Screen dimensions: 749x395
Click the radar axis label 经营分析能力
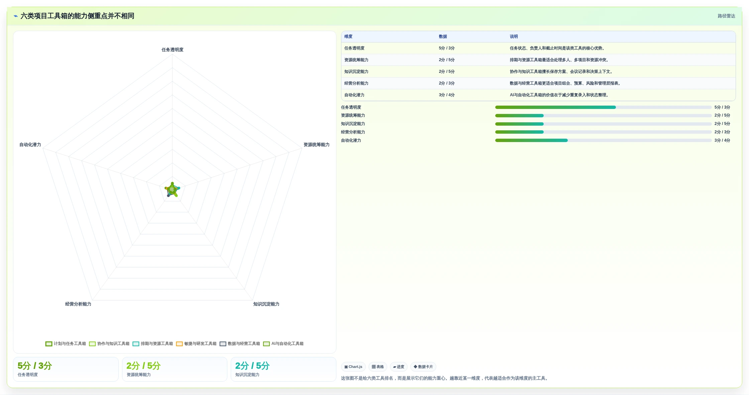click(78, 304)
